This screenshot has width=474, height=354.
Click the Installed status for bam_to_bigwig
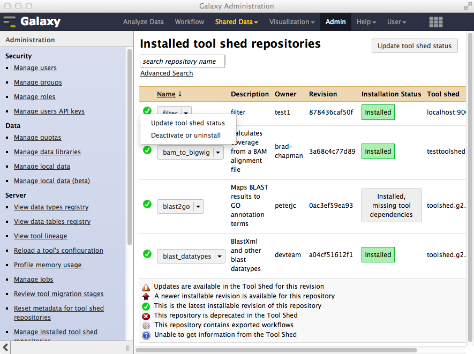(x=378, y=151)
